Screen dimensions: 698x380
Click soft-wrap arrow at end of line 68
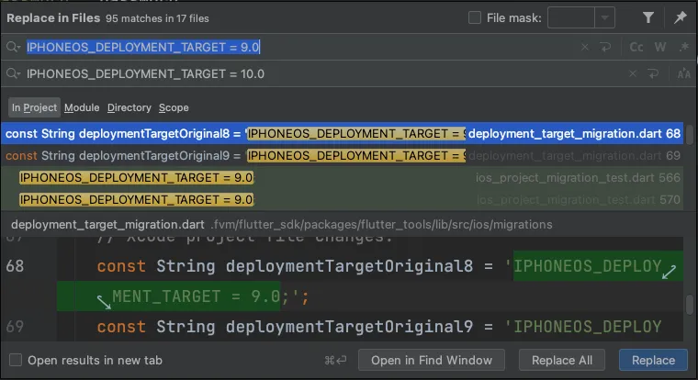pos(669,272)
